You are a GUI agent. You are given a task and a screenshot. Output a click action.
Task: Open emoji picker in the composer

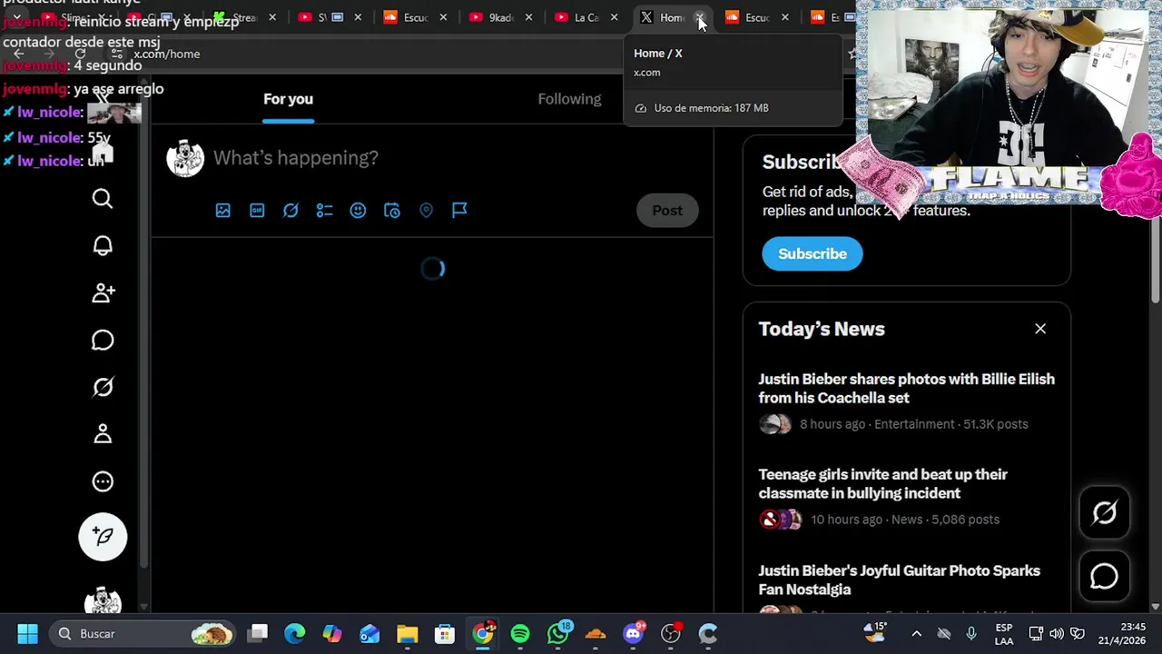pos(358,210)
